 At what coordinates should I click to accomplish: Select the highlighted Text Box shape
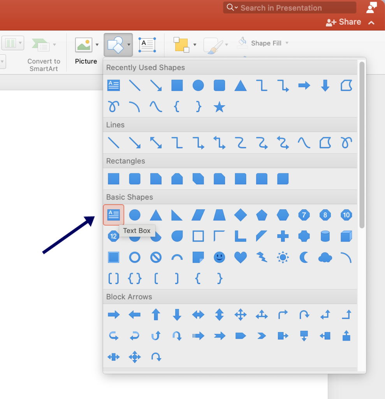point(113,215)
